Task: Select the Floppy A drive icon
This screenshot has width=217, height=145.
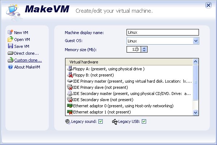Action: (70, 69)
